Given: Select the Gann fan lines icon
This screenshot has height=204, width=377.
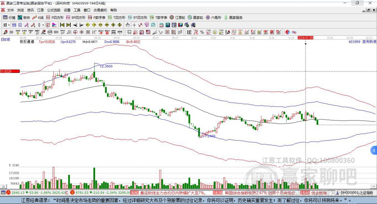Looking at the screenshot, I should pyautogui.click(x=135, y=32).
